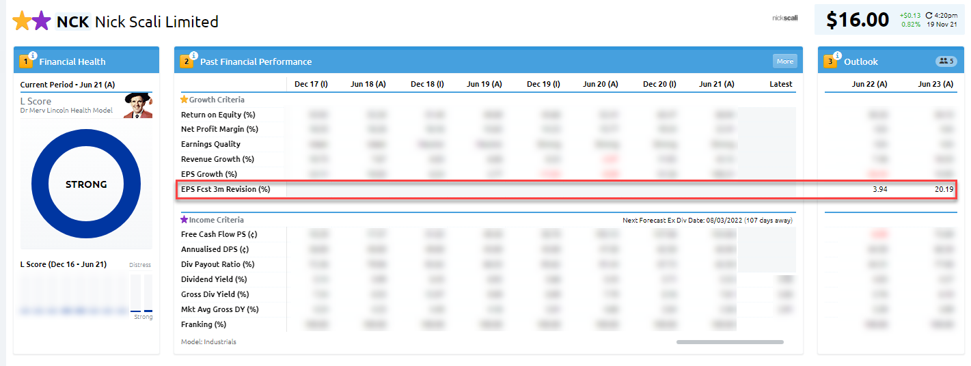Click the Gross Div Yield (%) row label
Viewport: 971px width, 366px height.
[215, 294]
